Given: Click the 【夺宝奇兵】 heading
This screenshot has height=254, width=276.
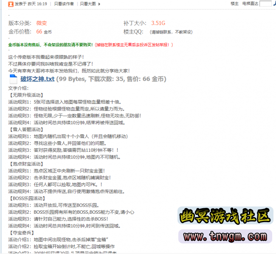Looking at the screenshot, I should tap(21, 233).
